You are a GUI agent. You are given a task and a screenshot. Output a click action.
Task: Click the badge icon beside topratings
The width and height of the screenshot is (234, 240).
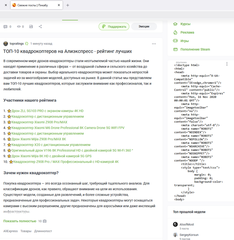[27, 44]
